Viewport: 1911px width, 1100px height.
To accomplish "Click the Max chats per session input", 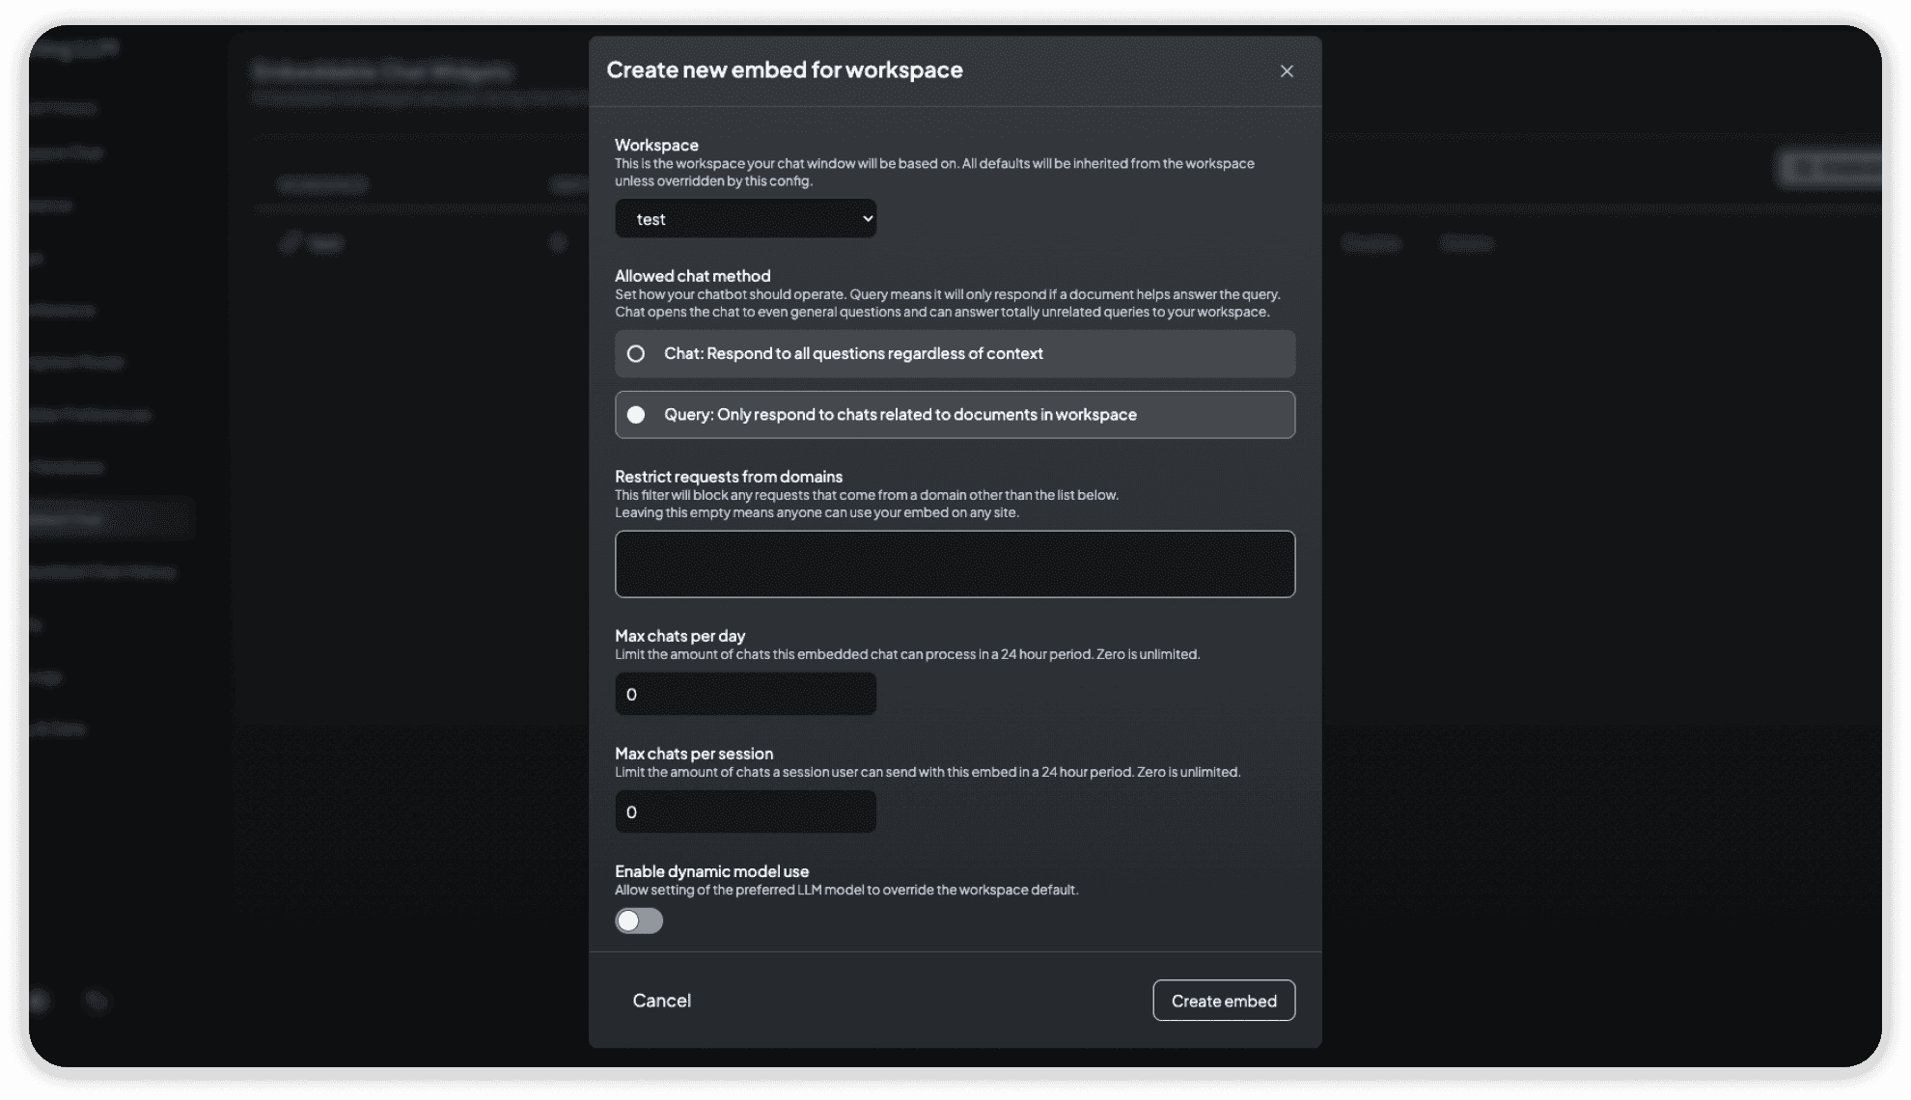I will pyautogui.click(x=745, y=811).
